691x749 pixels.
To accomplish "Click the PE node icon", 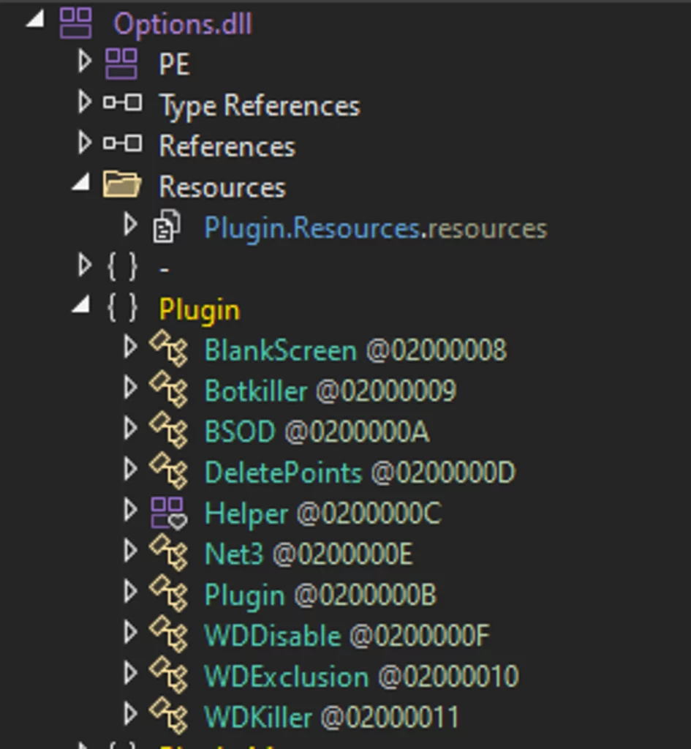I will [121, 64].
